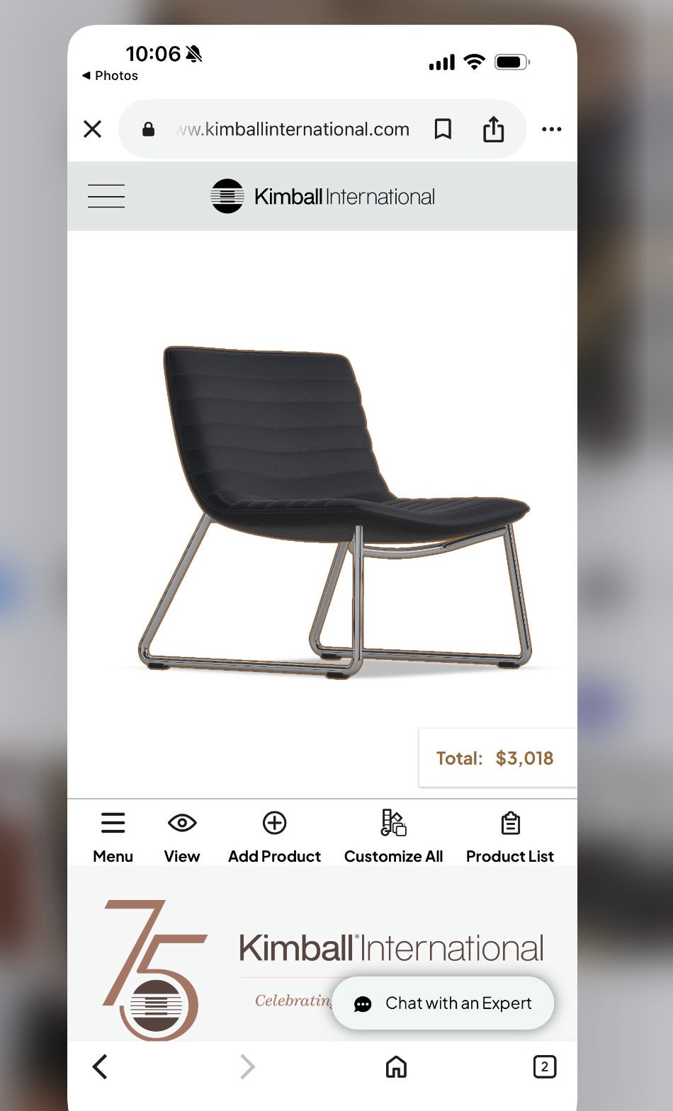Tap the share icon in address bar

(494, 129)
